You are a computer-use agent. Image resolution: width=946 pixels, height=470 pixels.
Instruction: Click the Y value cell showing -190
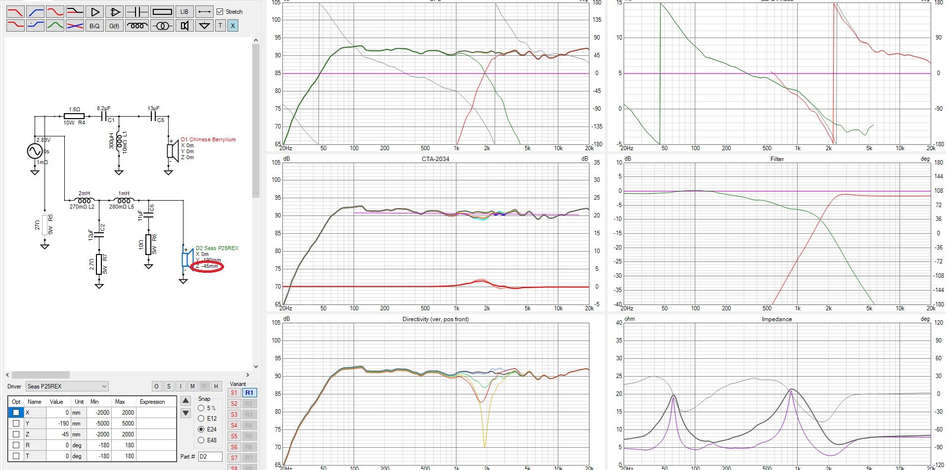coord(58,424)
